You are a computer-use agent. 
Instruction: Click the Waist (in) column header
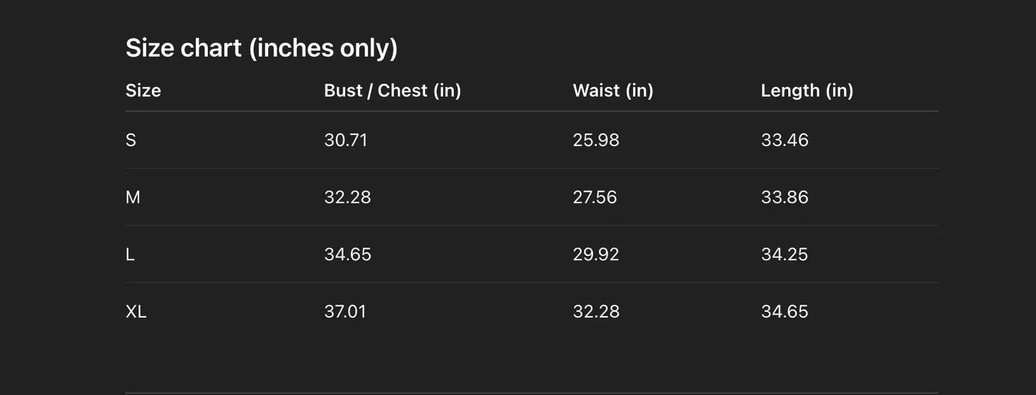(613, 90)
